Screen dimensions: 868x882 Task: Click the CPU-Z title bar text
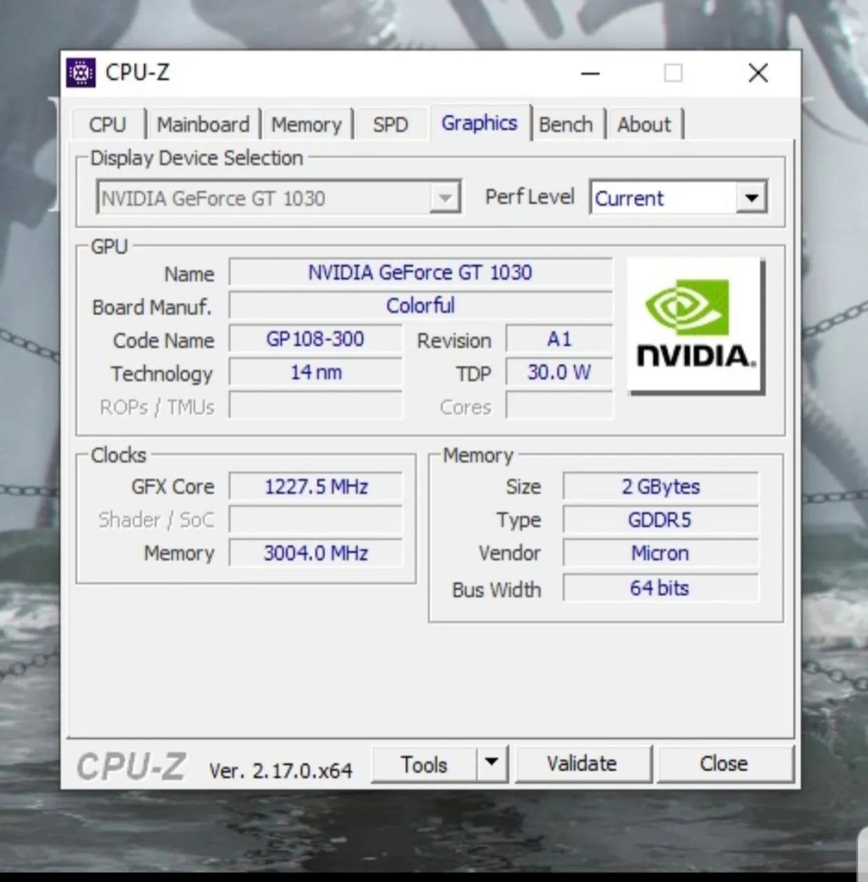pos(137,72)
